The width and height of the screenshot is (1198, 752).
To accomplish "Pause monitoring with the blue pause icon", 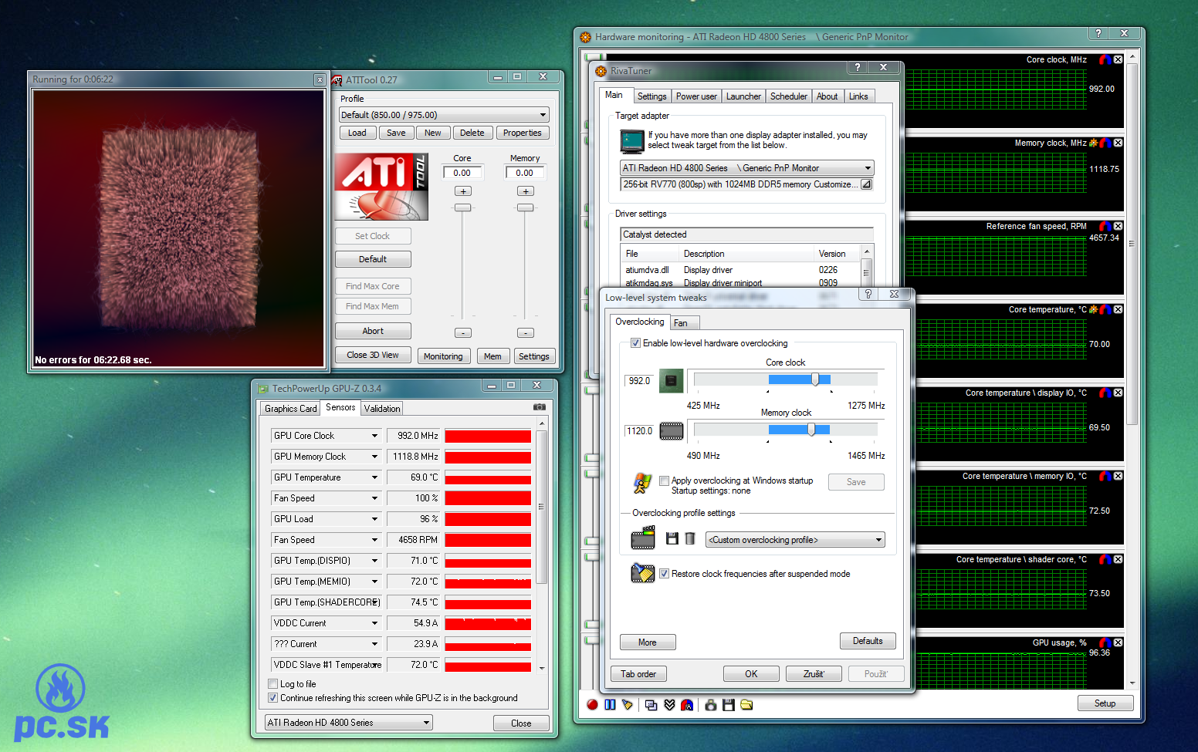I will click(x=610, y=704).
